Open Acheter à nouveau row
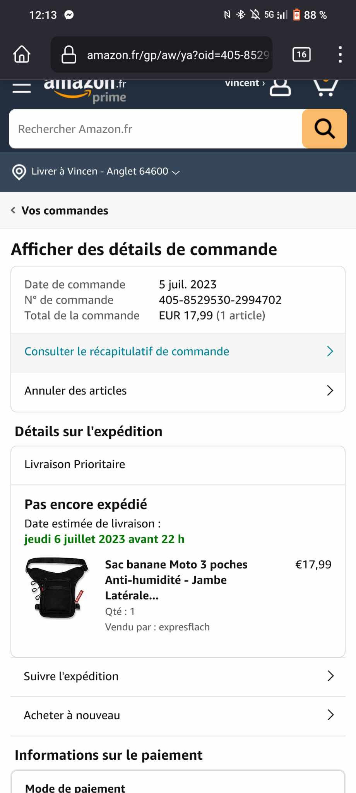 pyautogui.click(x=178, y=715)
